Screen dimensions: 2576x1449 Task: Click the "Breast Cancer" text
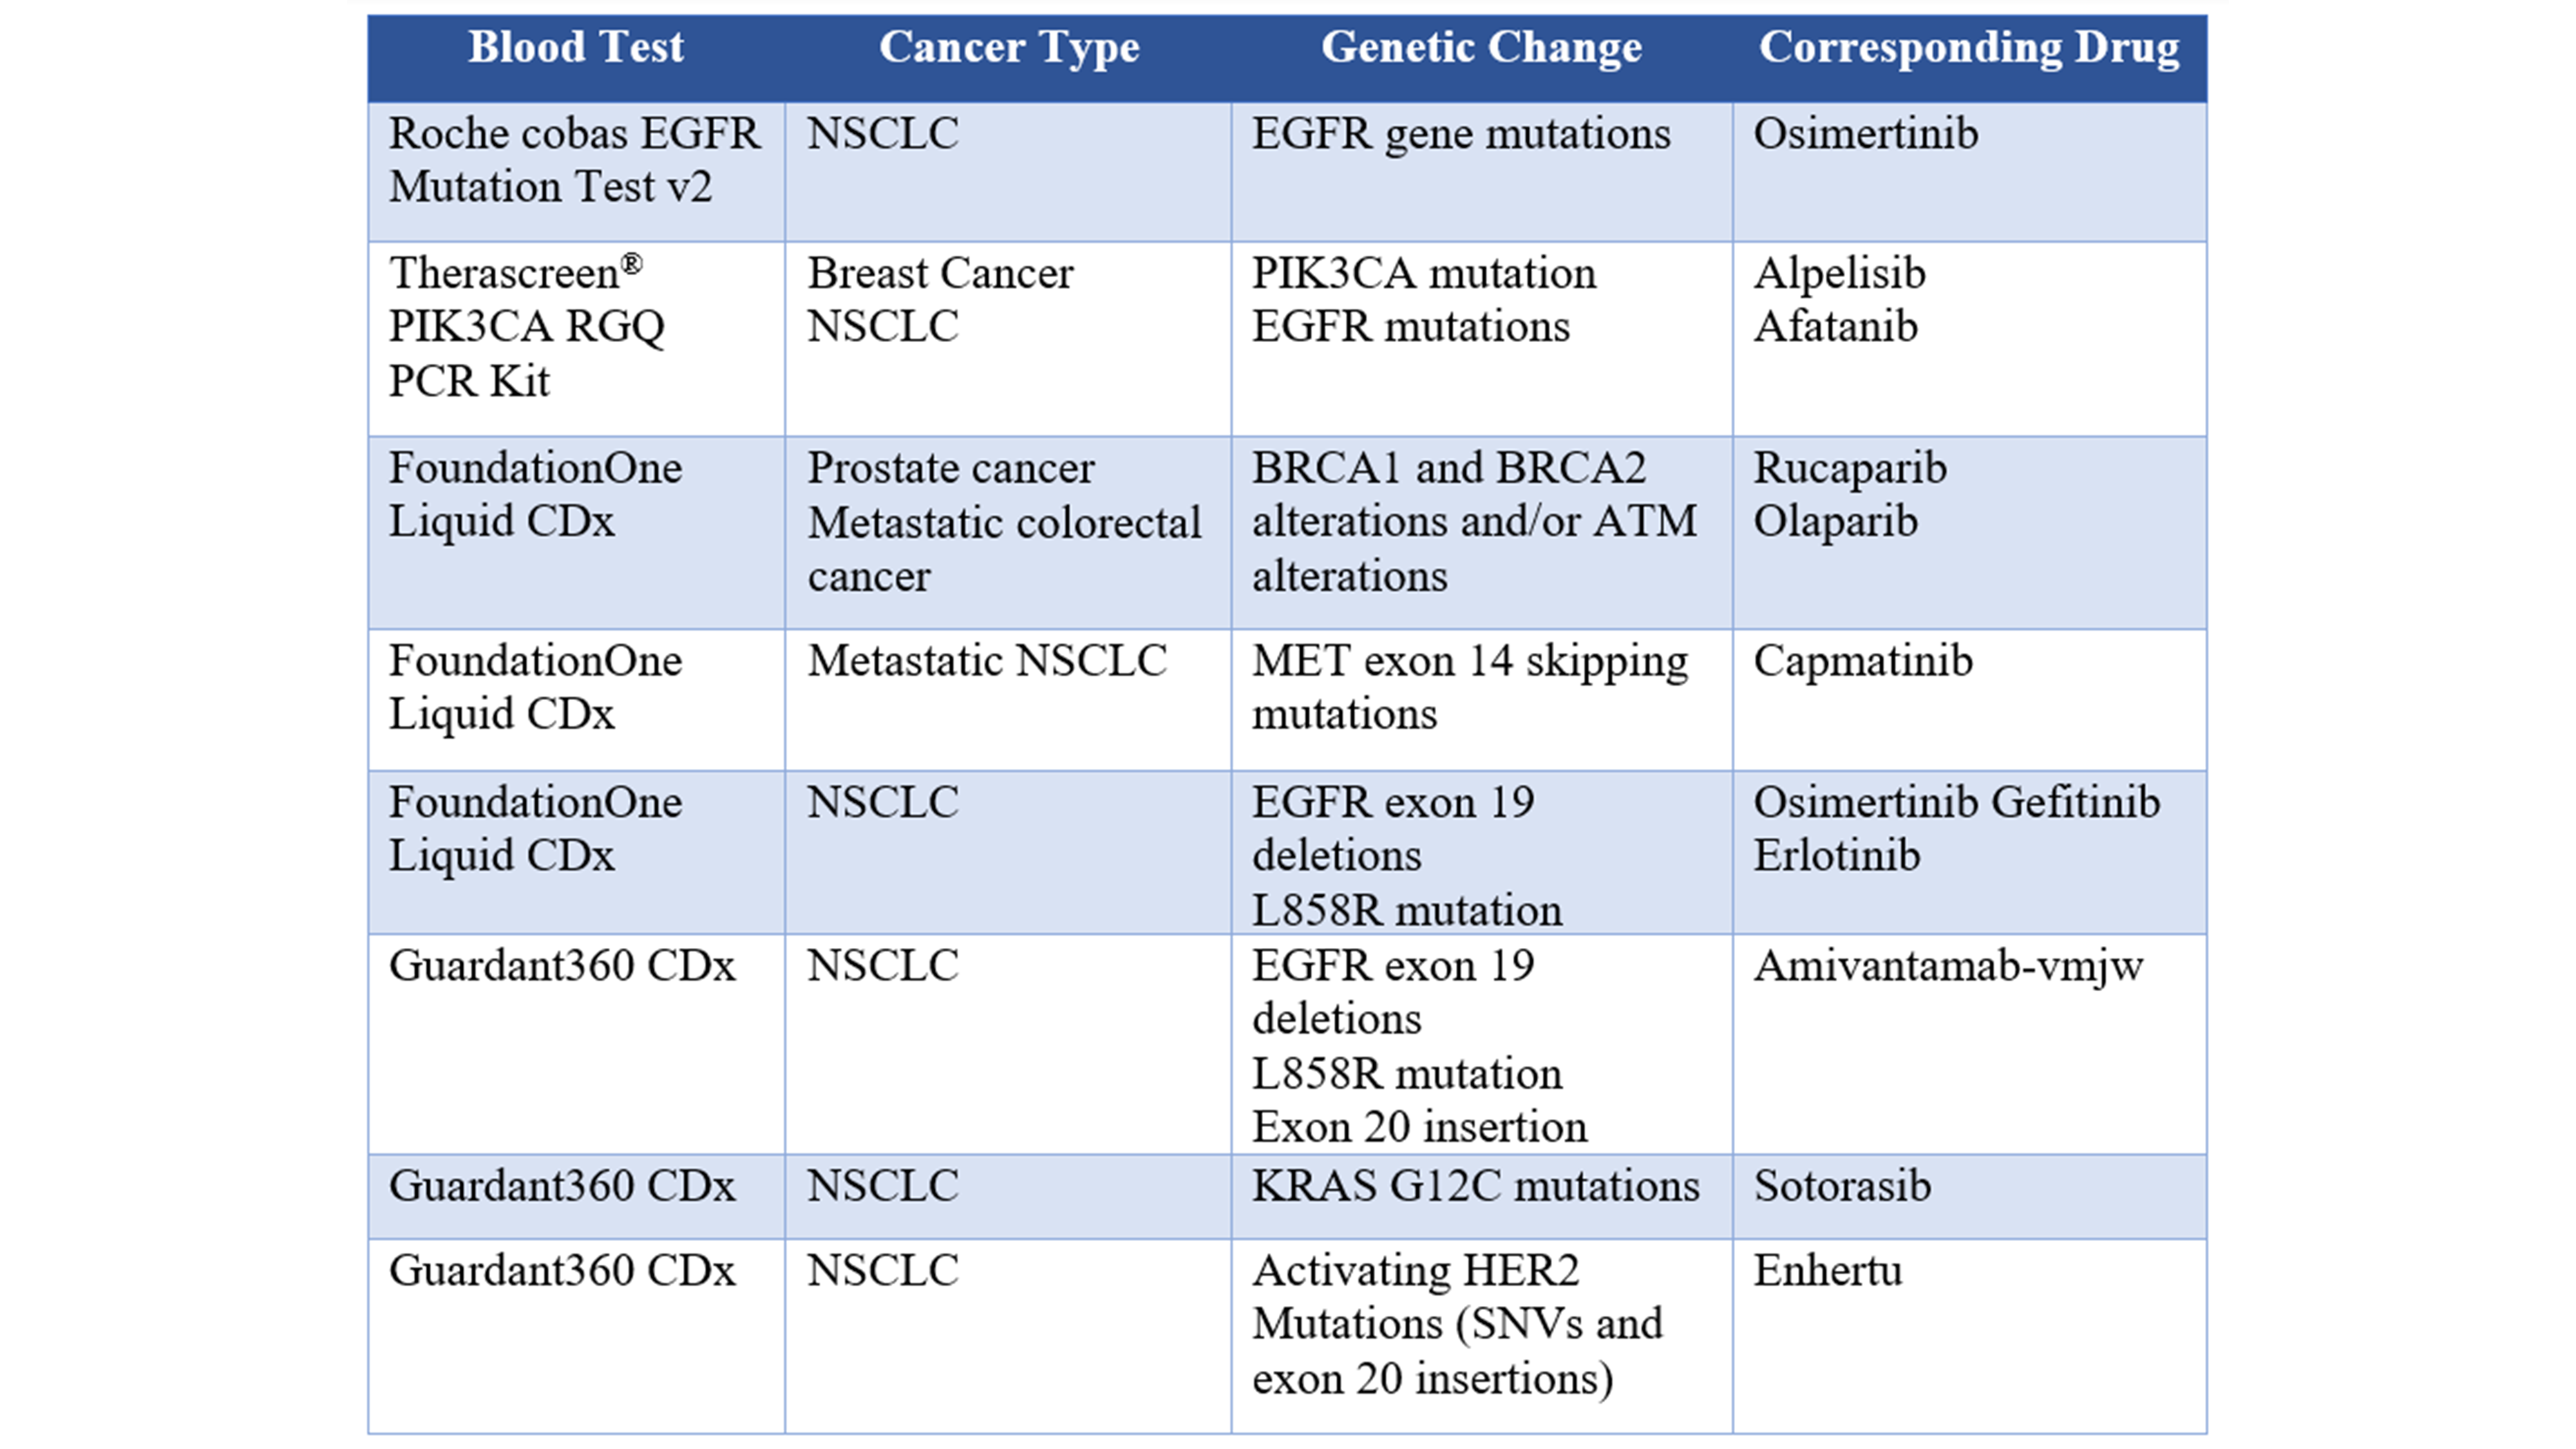(940, 274)
